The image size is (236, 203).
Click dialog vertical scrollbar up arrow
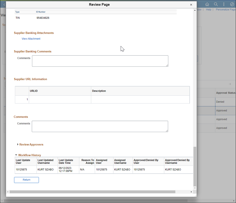click(x=195, y=10)
